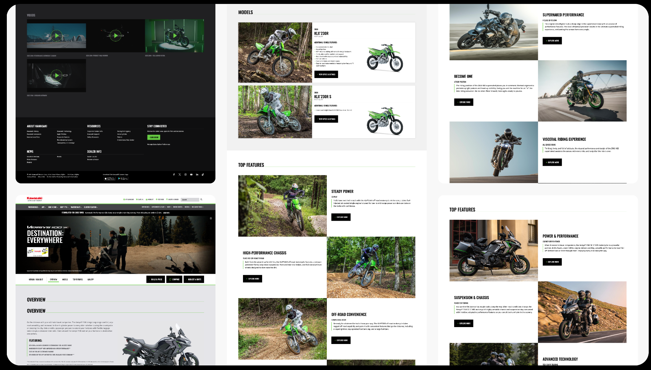Expand the Motorcycle nav dropdown

(x=33, y=207)
